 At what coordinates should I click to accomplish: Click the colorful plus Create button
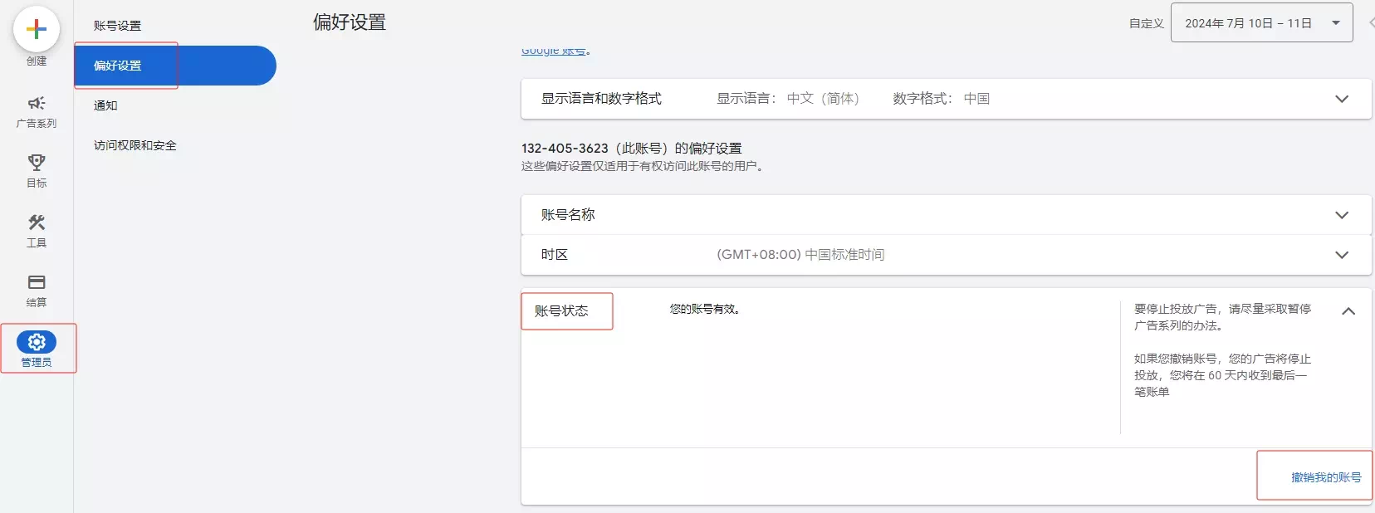(x=37, y=30)
